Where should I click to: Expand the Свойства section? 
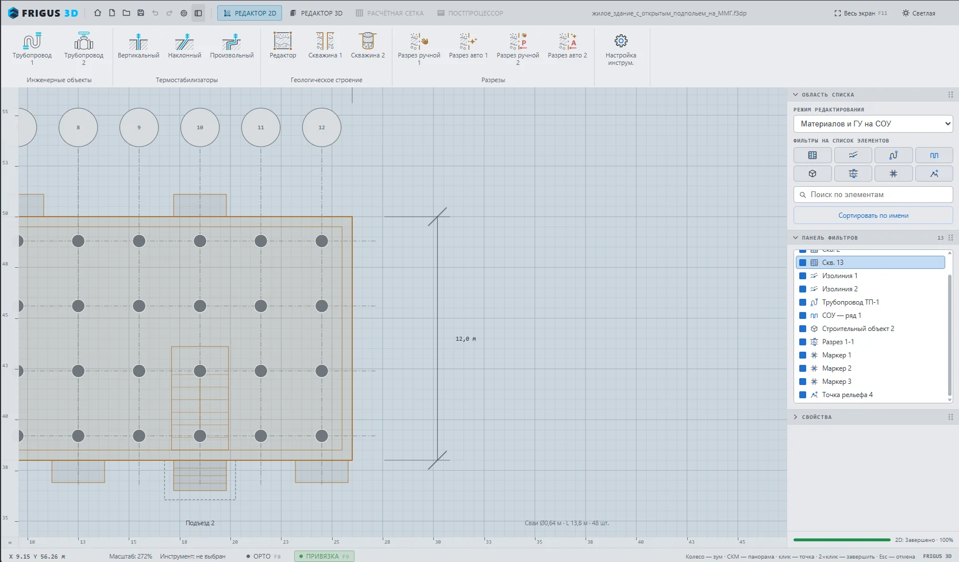(796, 417)
